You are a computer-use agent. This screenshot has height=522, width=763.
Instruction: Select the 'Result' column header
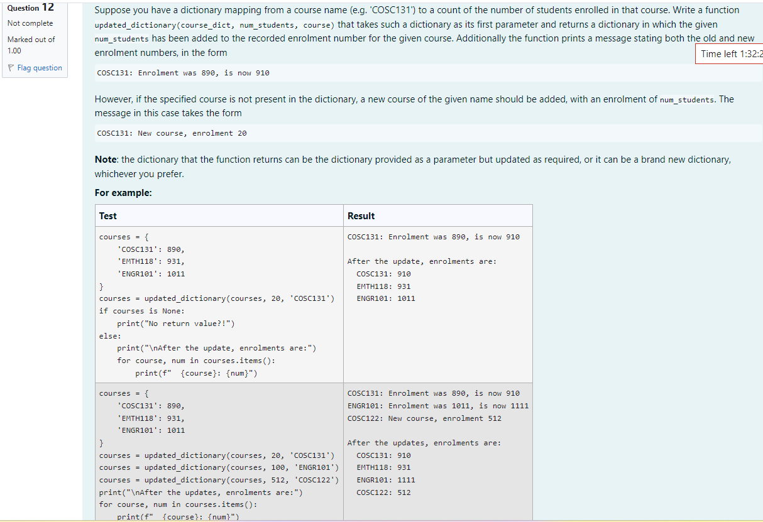pos(360,215)
